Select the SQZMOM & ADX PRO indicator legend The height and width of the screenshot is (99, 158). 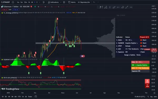tap(10, 60)
